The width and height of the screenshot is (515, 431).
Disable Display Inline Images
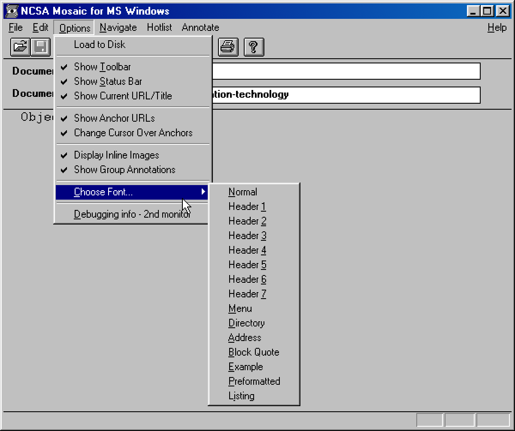tap(116, 155)
